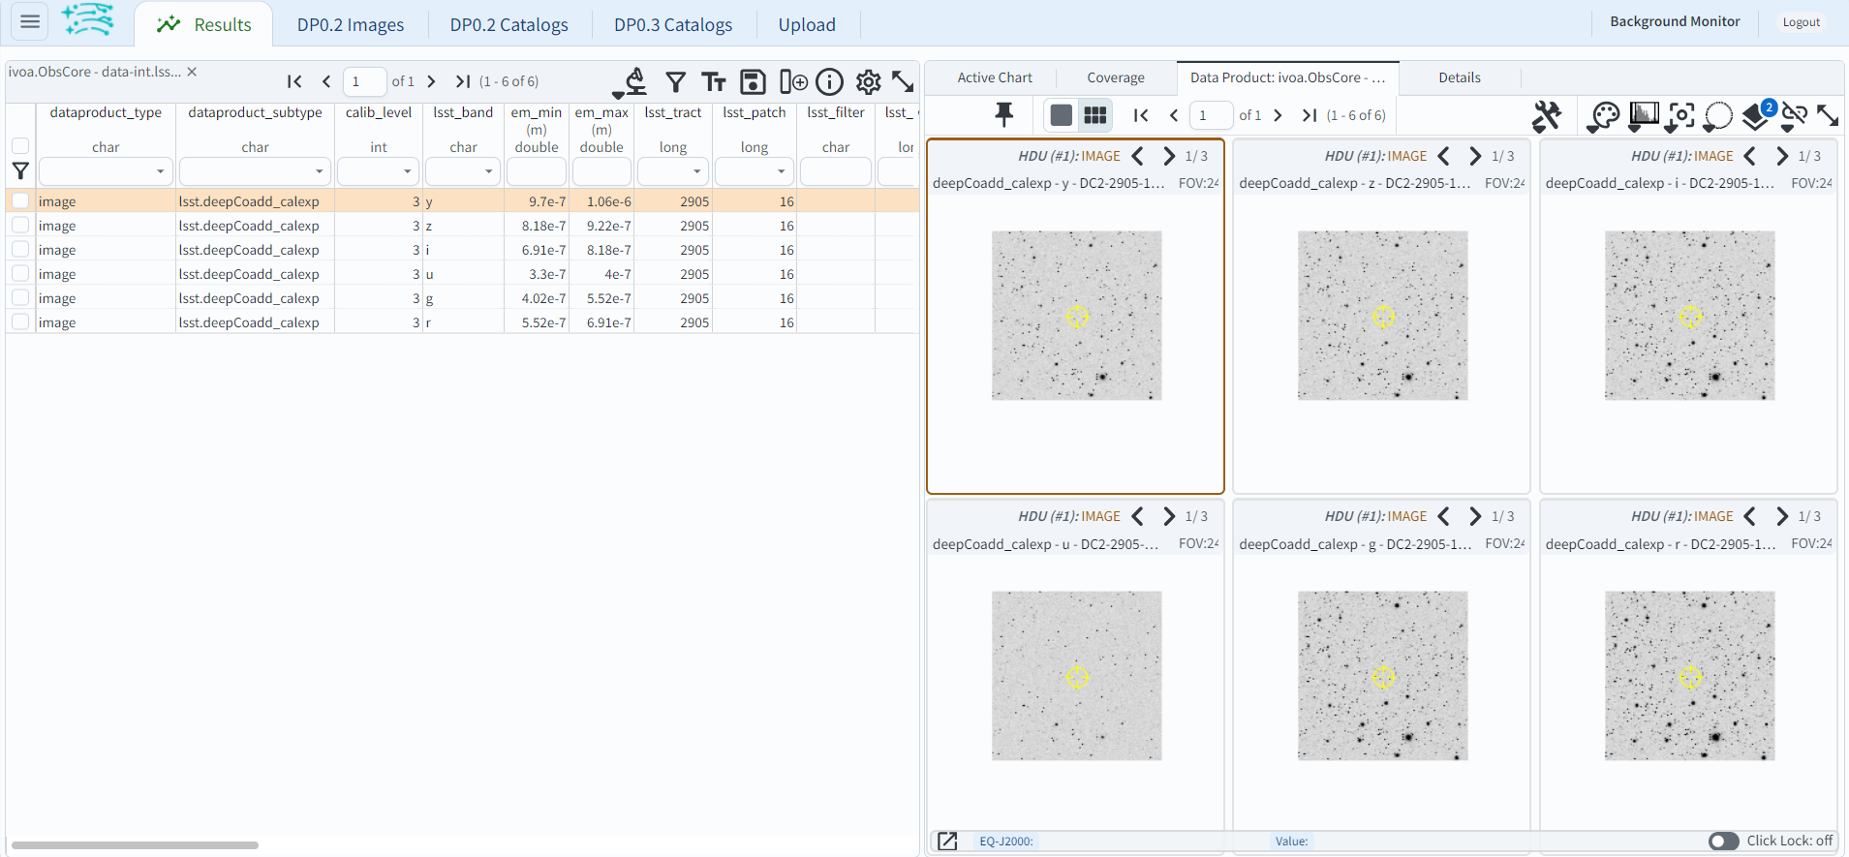Toggle Click Lock switch
The image size is (1849, 857).
[1724, 841]
